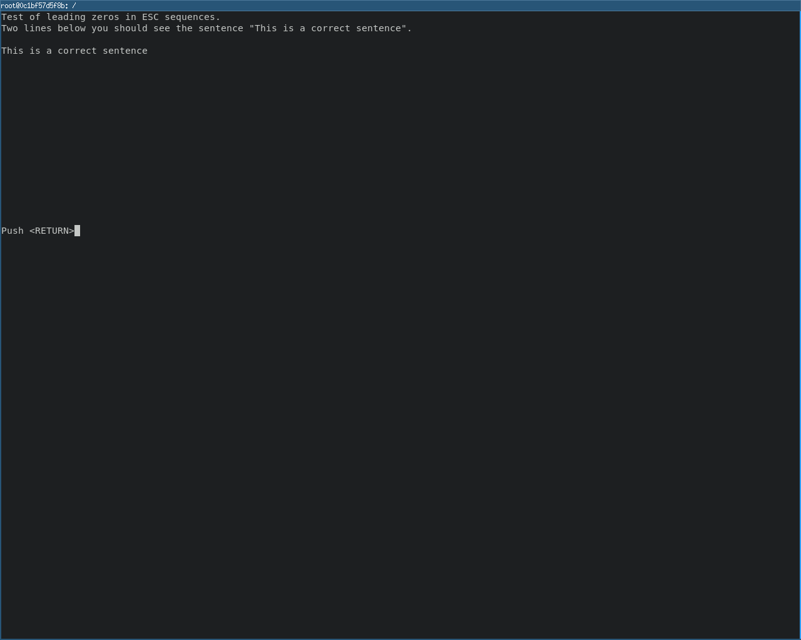Click the terminal cursor block after <RETURN>

(78, 231)
